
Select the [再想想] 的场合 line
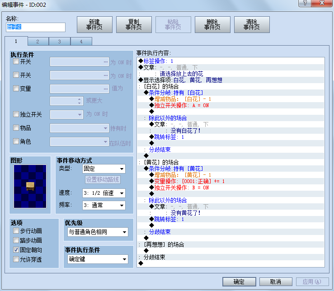pos(231,244)
